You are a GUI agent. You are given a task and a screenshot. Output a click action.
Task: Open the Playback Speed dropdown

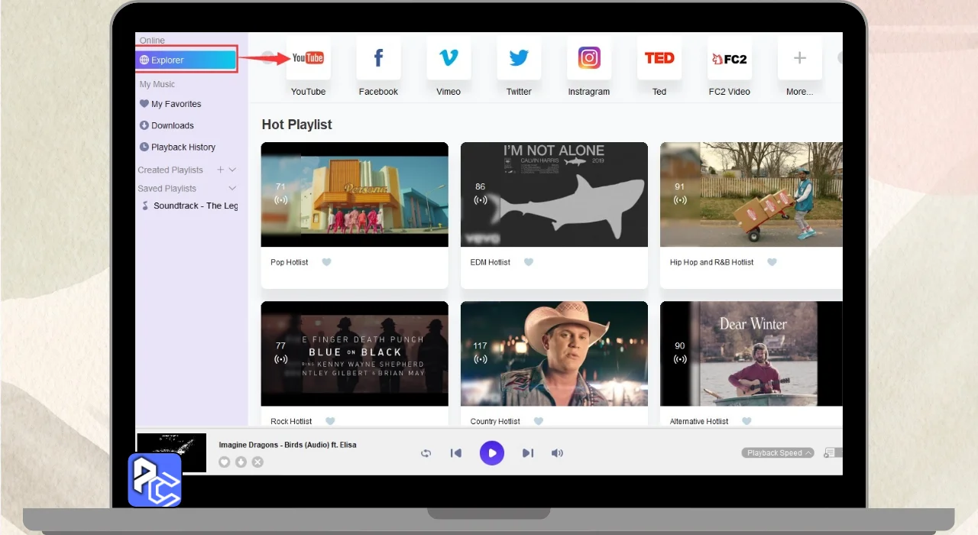point(777,453)
